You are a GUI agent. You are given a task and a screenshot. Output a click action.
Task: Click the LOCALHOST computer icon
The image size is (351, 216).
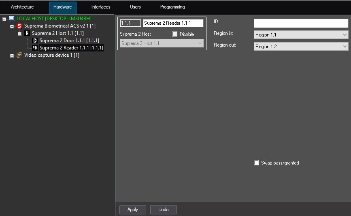click(12, 18)
